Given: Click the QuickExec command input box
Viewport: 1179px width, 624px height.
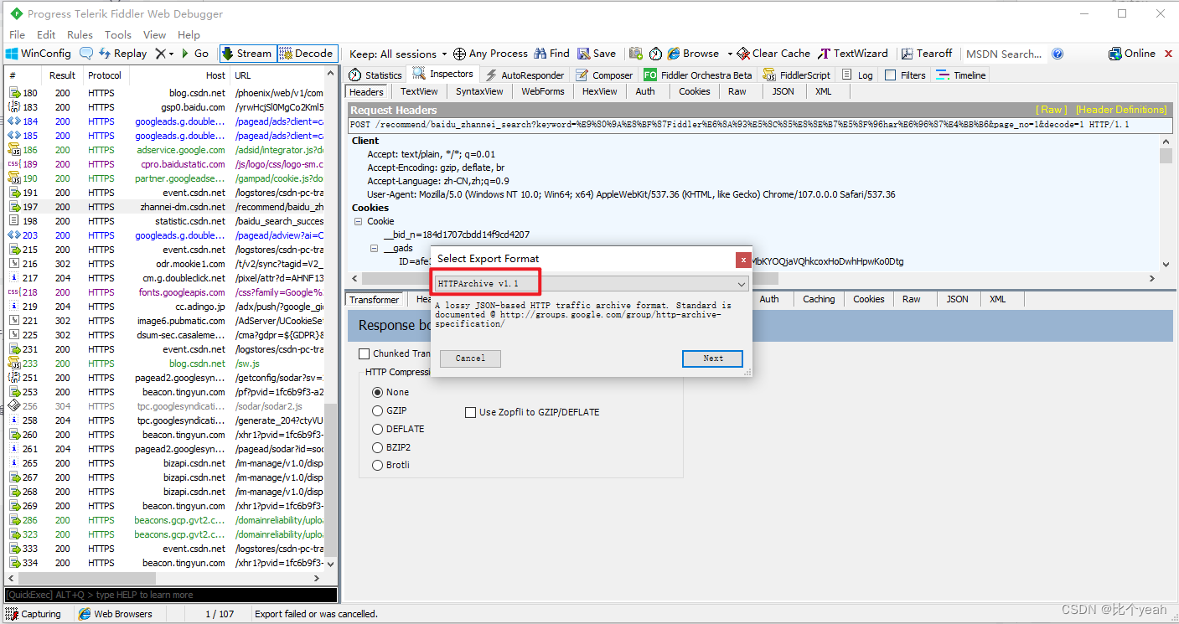Looking at the screenshot, I should [x=171, y=595].
